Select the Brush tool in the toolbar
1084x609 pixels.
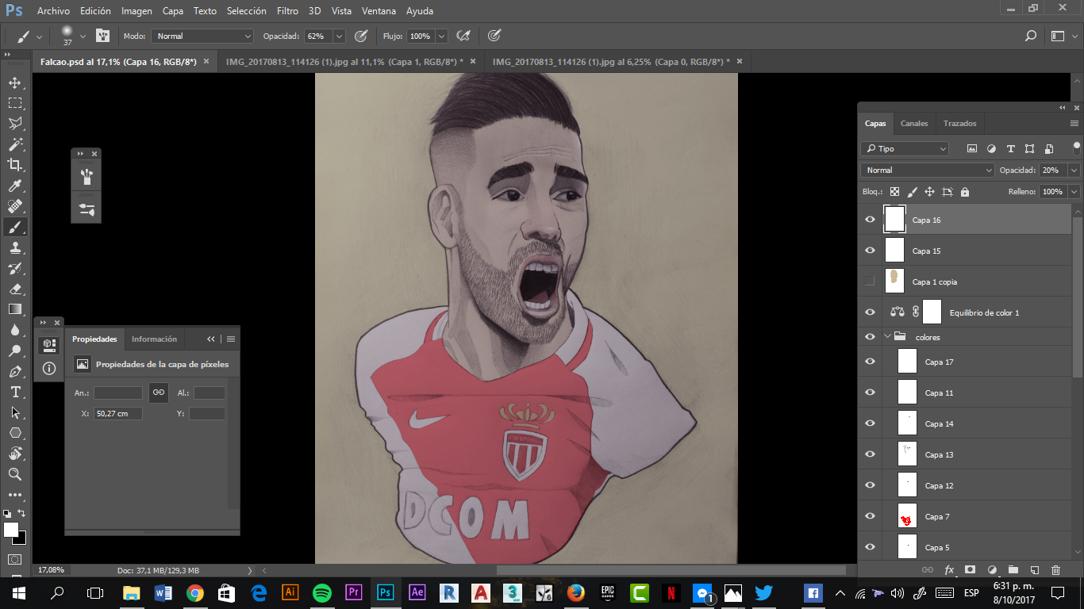[x=14, y=227]
